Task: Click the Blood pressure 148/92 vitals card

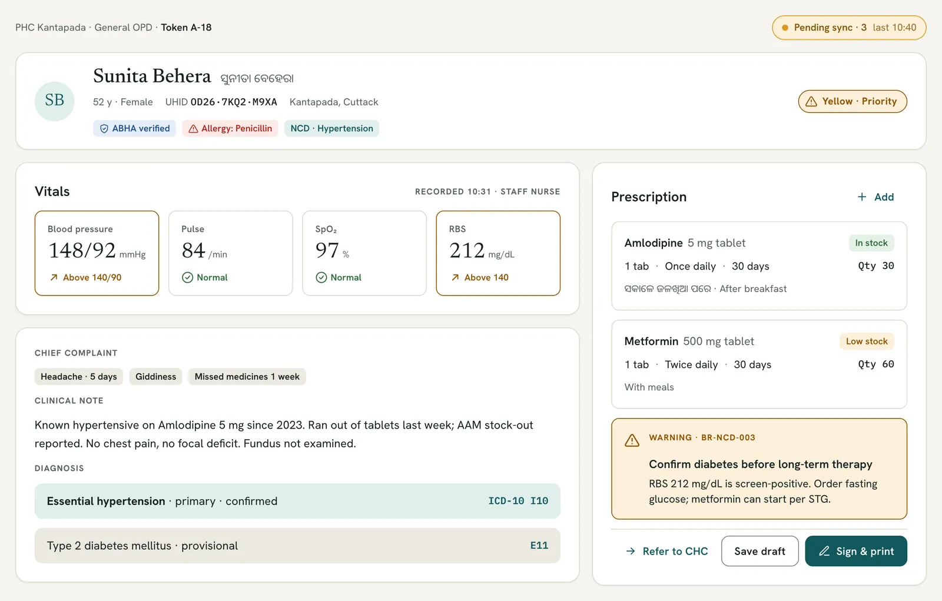Action: [x=97, y=253]
